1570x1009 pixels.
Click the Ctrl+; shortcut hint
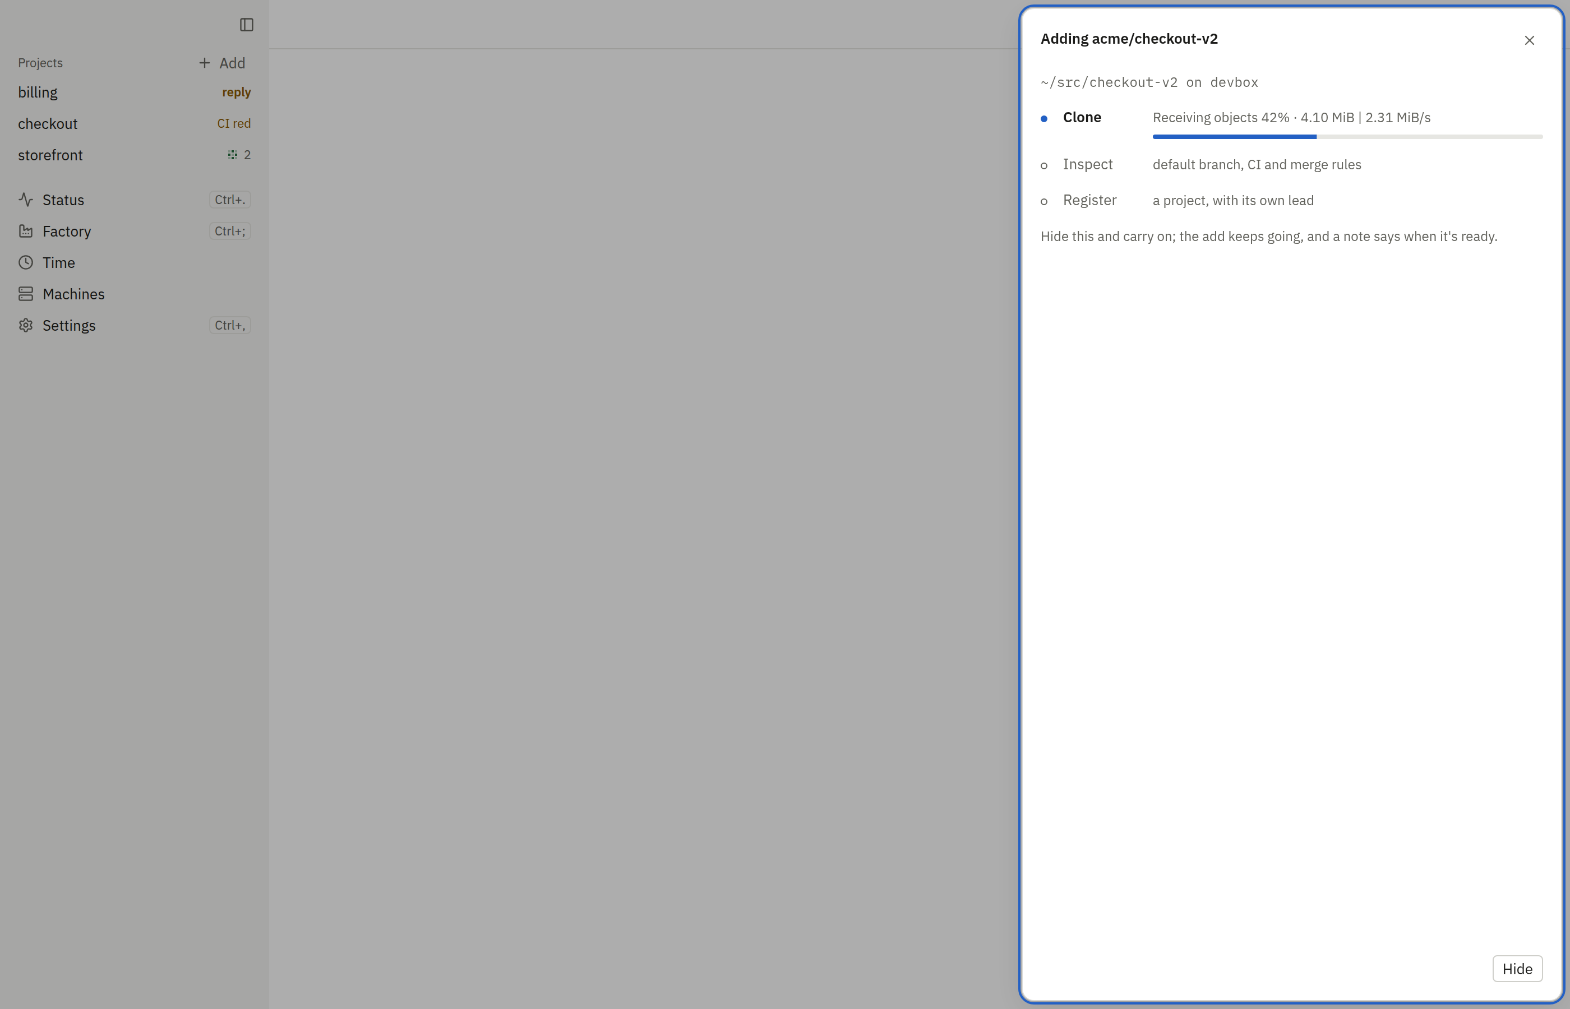coord(230,232)
